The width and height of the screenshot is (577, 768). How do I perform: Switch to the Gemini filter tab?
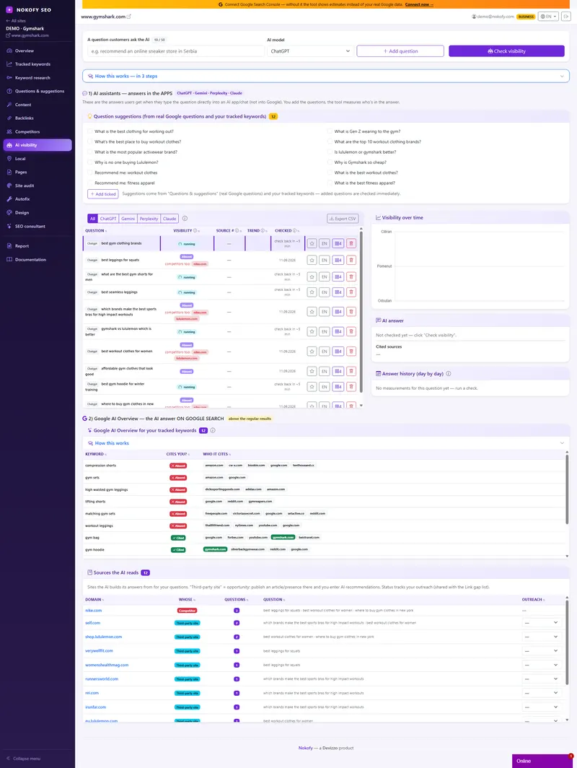pyautogui.click(x=128, y=219)
